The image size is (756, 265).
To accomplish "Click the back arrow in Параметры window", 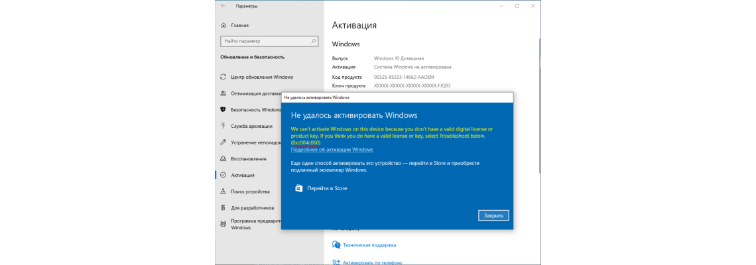I will pyautogui.click(x=223, y=6).
